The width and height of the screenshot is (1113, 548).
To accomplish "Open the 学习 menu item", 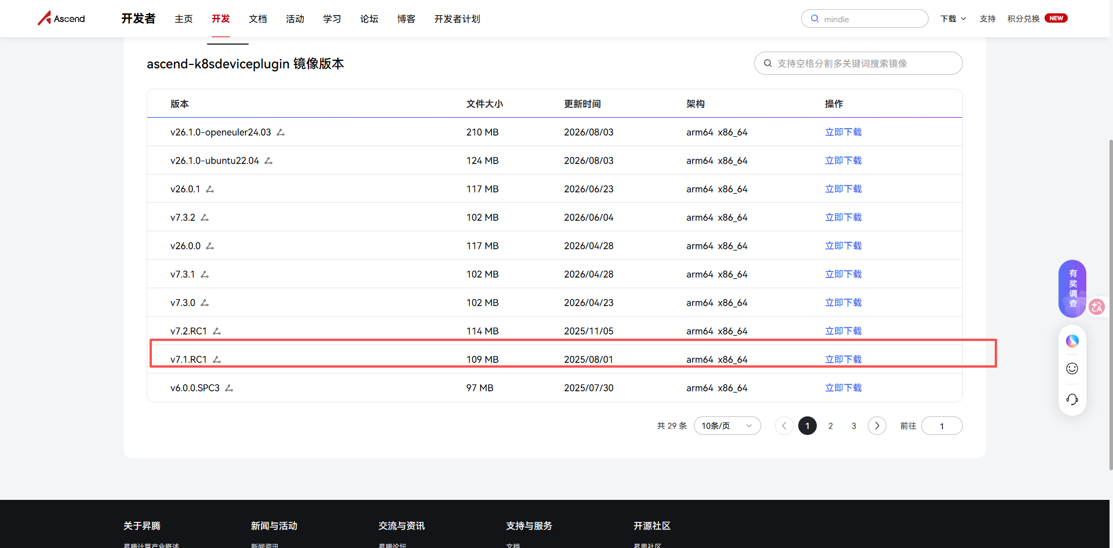I will (332, 19).
